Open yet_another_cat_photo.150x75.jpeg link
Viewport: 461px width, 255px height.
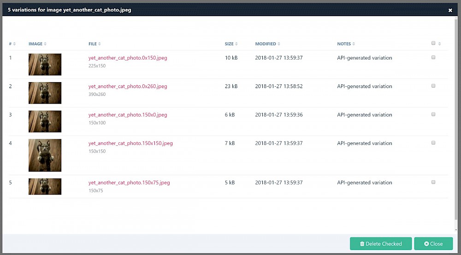tap(129, 183)
